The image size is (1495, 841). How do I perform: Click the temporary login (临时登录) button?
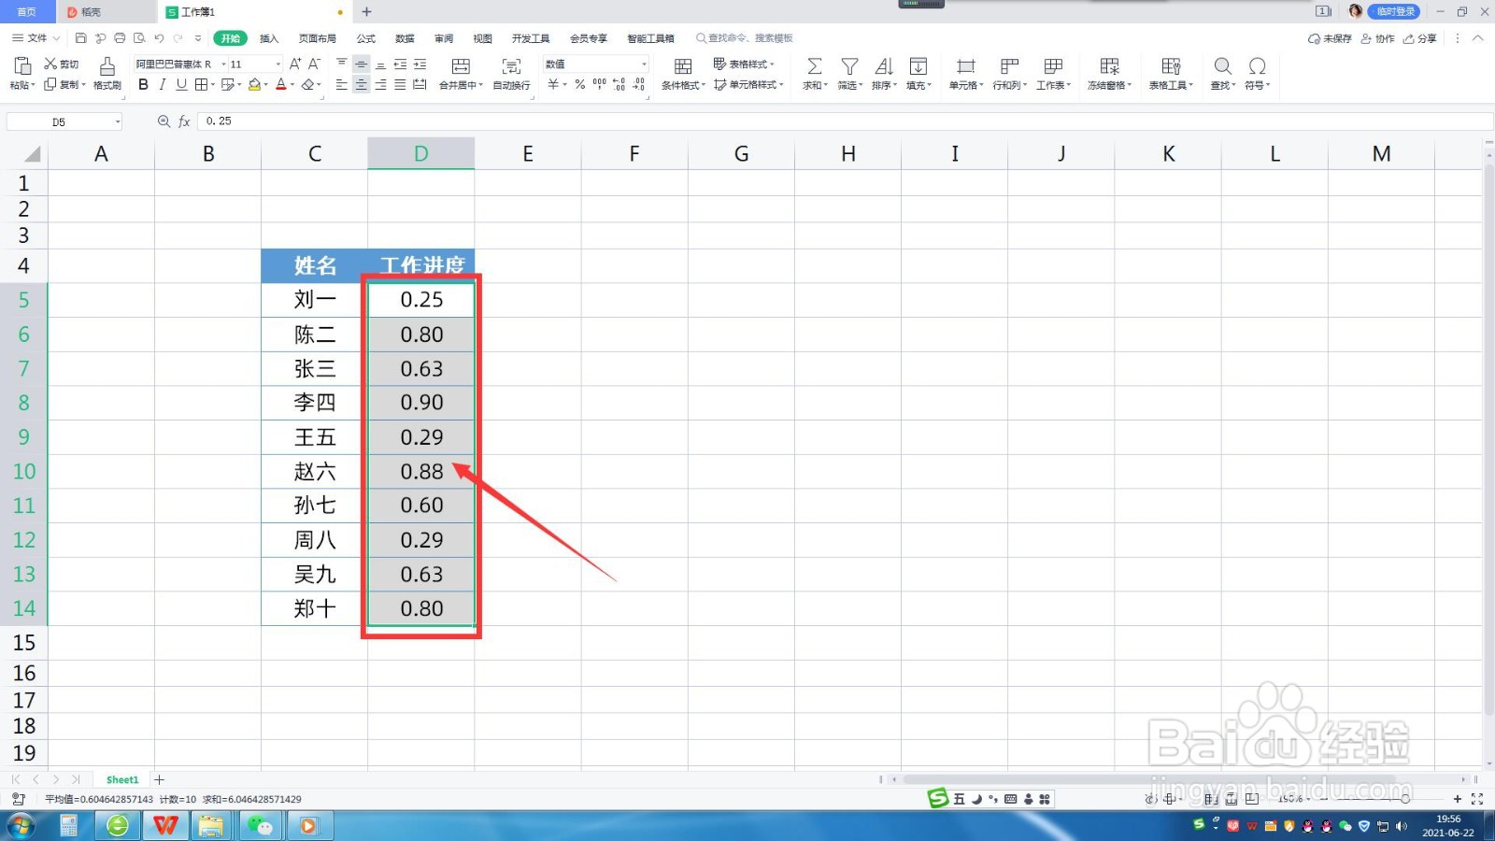(1394, 11)
